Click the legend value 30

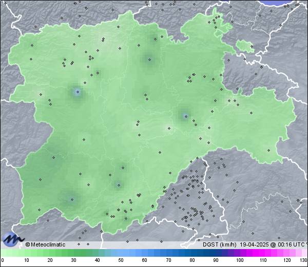click(x=73, y=260)
